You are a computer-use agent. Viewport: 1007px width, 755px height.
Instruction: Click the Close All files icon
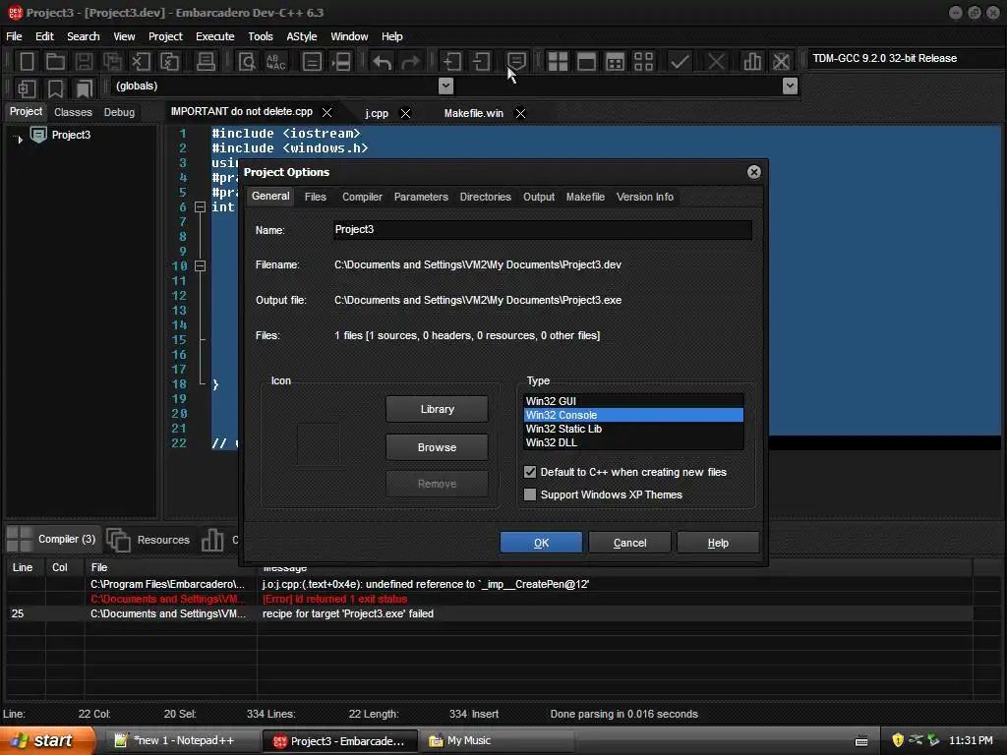[x=169, y=62]
